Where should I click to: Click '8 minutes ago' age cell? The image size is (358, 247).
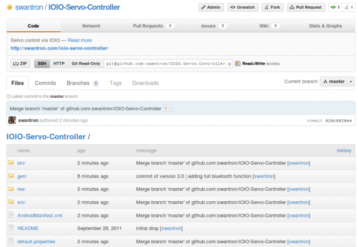click(x=93, y=176)
